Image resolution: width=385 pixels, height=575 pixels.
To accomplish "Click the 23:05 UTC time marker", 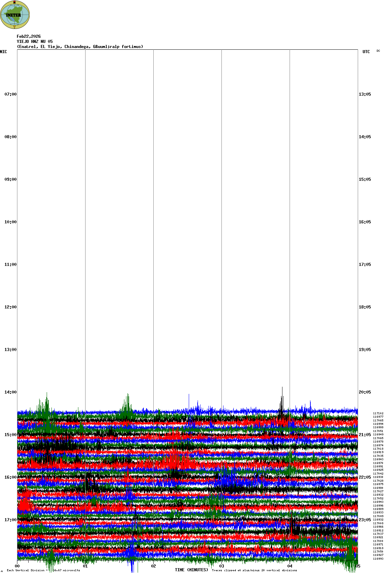I will coord(365,520).
